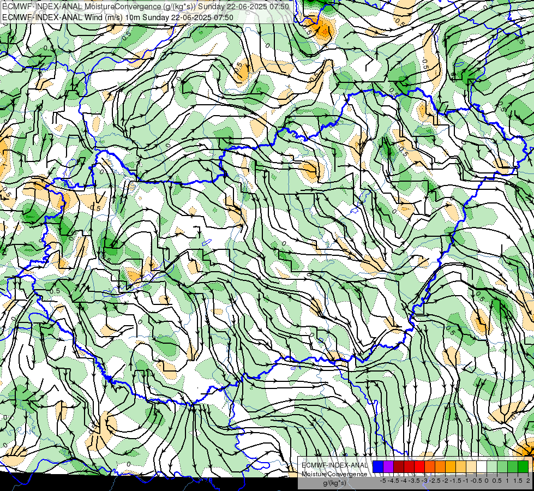
Task: Click the Wind (m/s) 10m title line
Action: tap(117, 17)
